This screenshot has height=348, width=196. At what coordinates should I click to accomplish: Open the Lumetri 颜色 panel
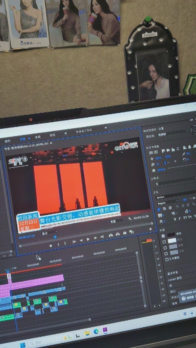(175, 279)
